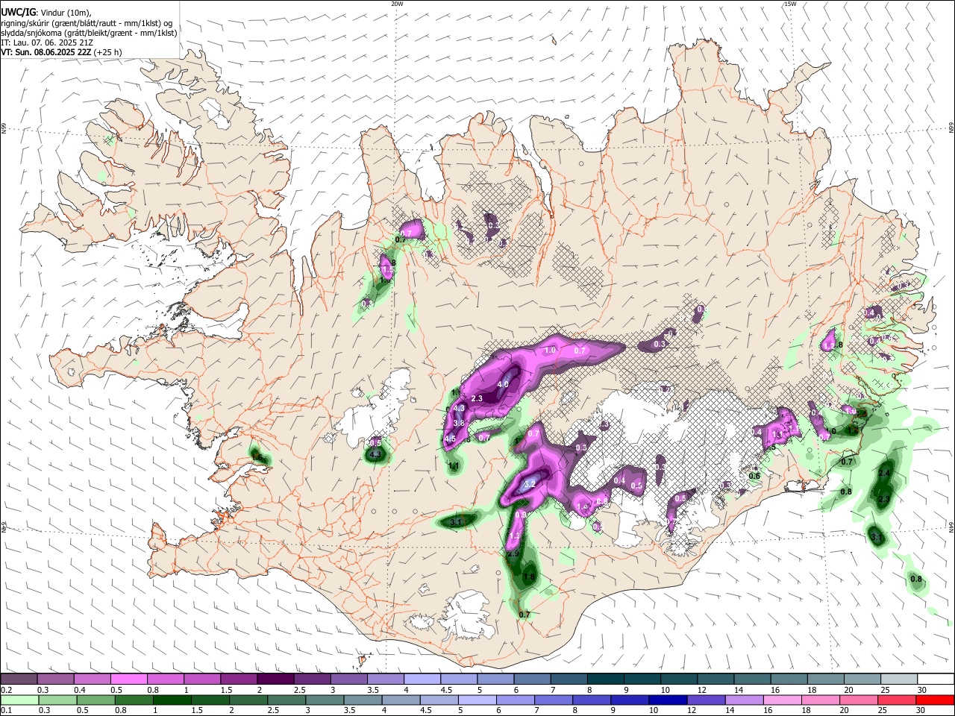Screen dimensions: 955x716
Task: Select the line starting 'slydda/snjókoma'
Action: pos(89,33)
